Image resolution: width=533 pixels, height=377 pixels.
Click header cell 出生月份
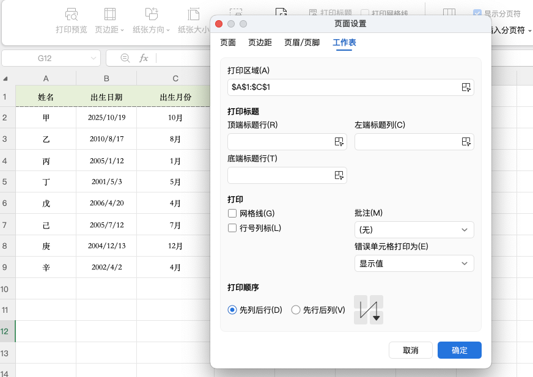[x=175, y=97]
